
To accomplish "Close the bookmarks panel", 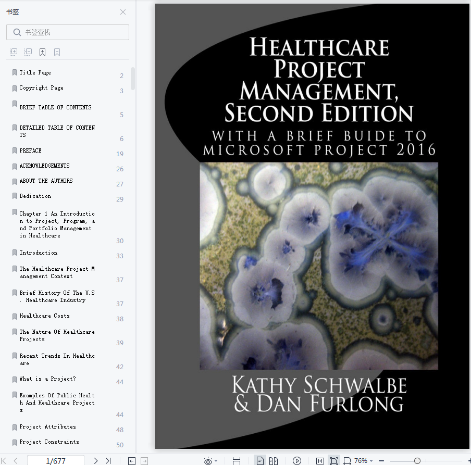I will pos(123,12).
